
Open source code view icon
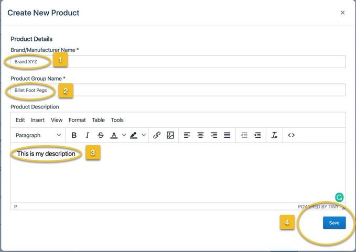[292, 135]
